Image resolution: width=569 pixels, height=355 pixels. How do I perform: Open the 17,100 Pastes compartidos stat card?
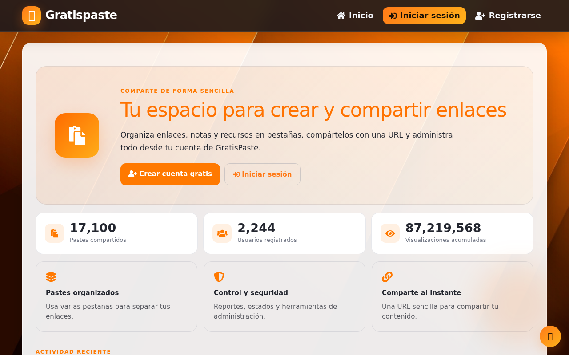click(116, 233)
